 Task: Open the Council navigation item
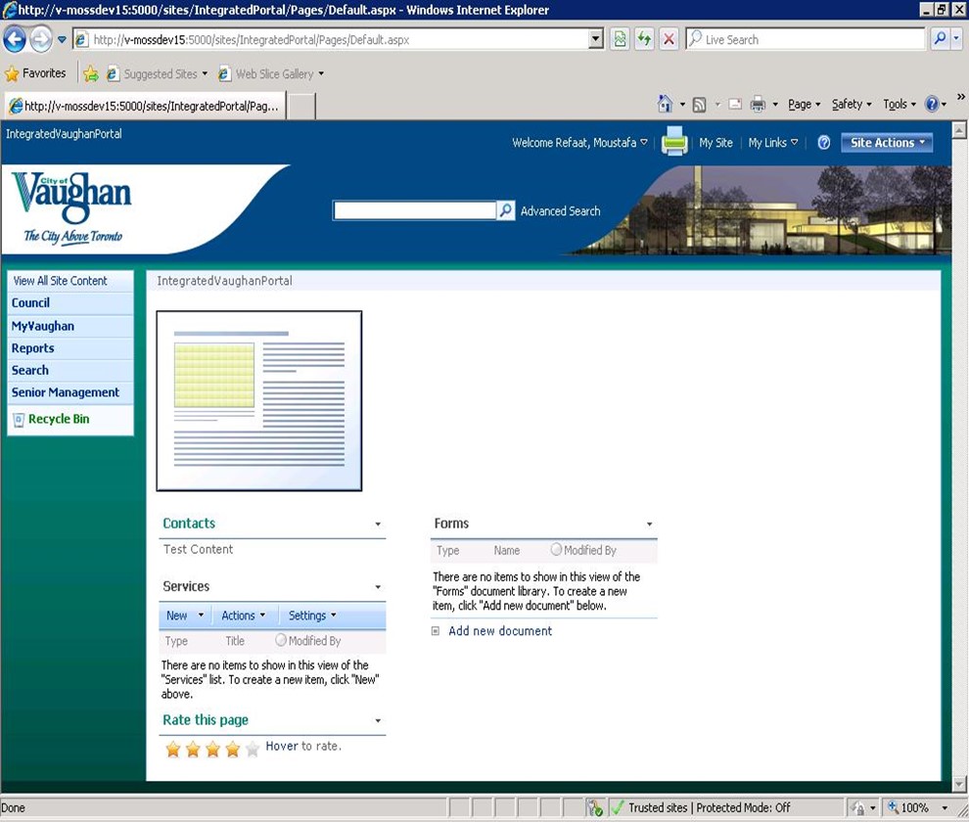(30, 303)
